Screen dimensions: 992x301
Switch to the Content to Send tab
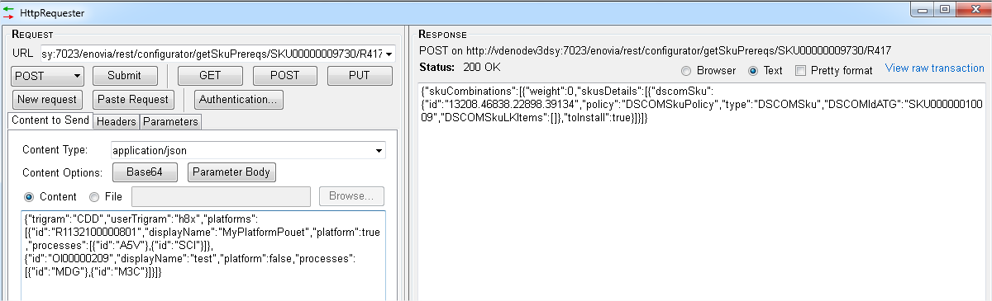[50, 121]
